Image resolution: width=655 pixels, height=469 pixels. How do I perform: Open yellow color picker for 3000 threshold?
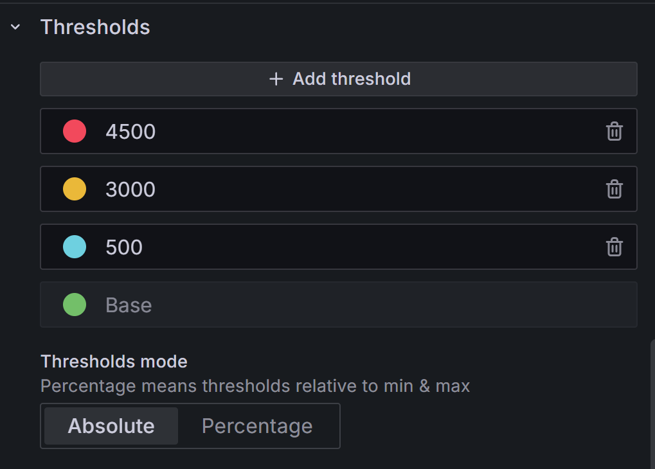(75, 190)
